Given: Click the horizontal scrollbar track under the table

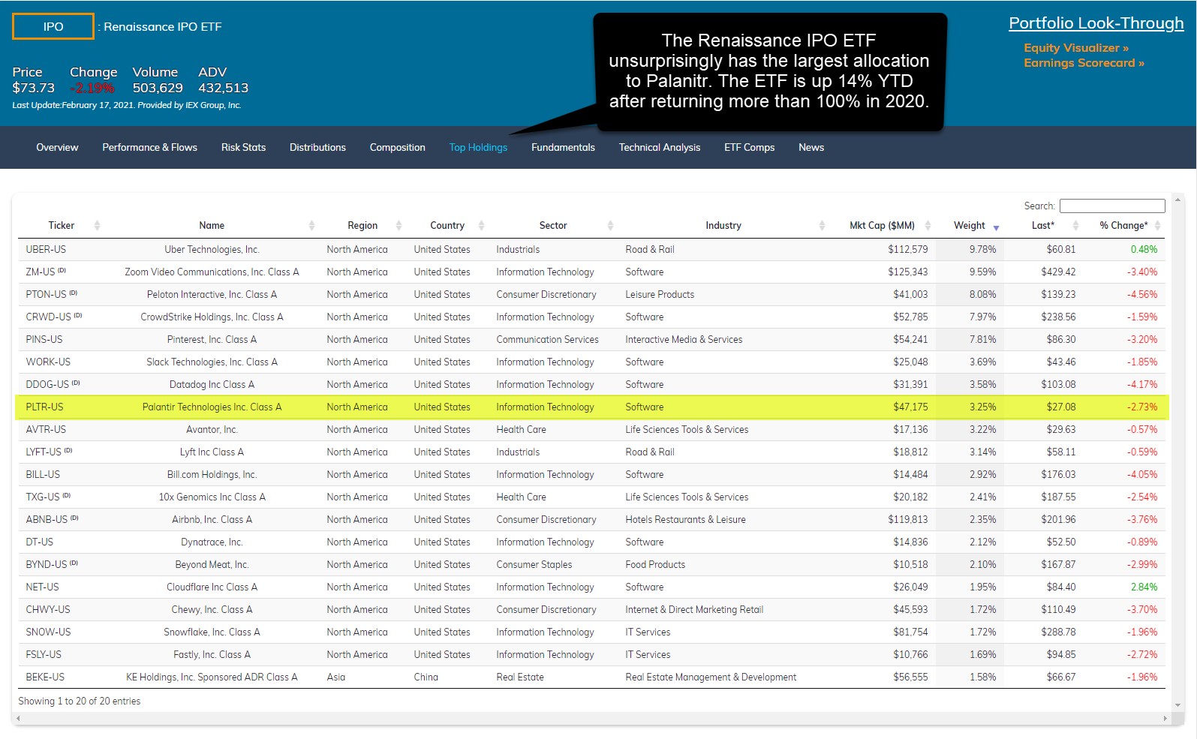Looking at the screenshot, I should (591, 718).
